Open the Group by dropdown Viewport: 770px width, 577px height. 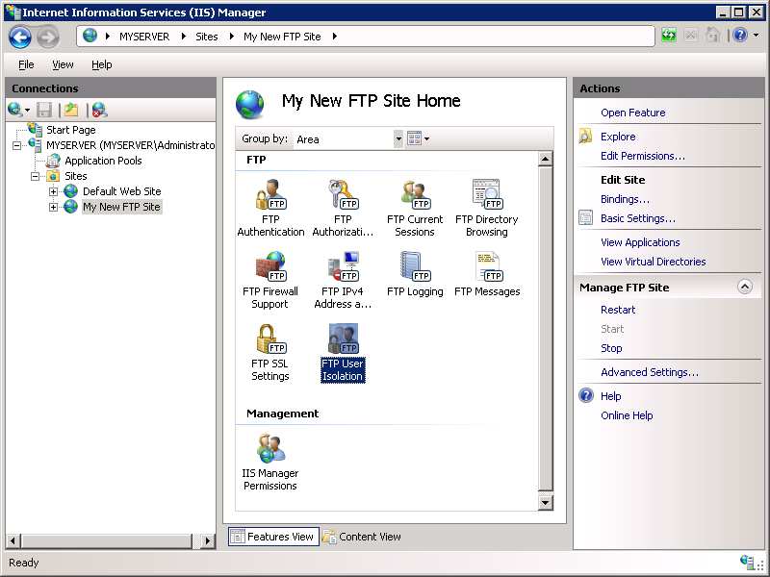pyautogui.click(x=398, y=138)
